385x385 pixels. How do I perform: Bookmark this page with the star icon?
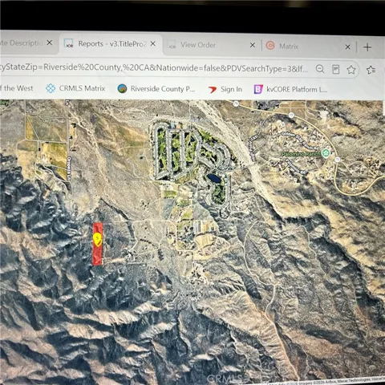click(351, 70)
